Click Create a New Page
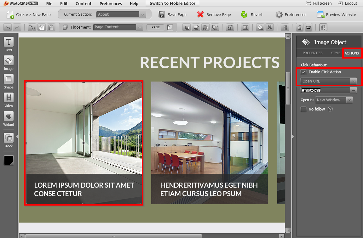This screenshot has width=363, height=238. click(29, 14)
